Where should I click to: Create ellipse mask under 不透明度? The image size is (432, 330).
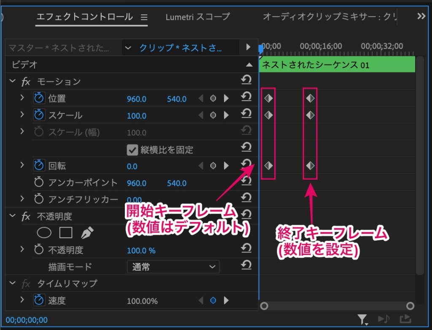[x=44, y=233]
